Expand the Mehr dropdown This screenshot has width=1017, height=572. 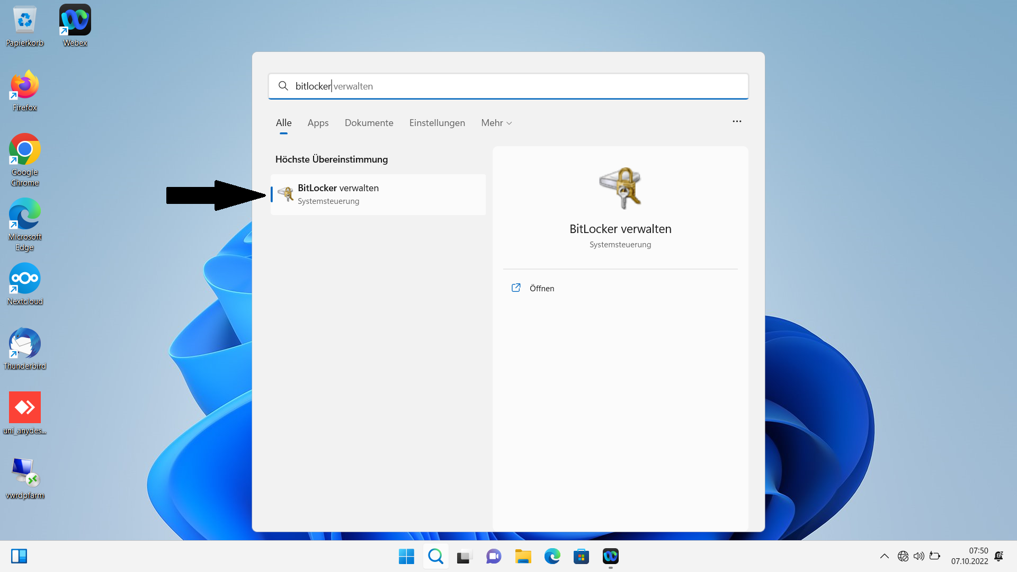point(496,123)
